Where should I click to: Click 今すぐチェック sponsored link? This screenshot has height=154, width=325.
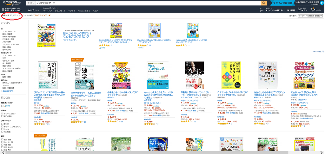(70, 40)
